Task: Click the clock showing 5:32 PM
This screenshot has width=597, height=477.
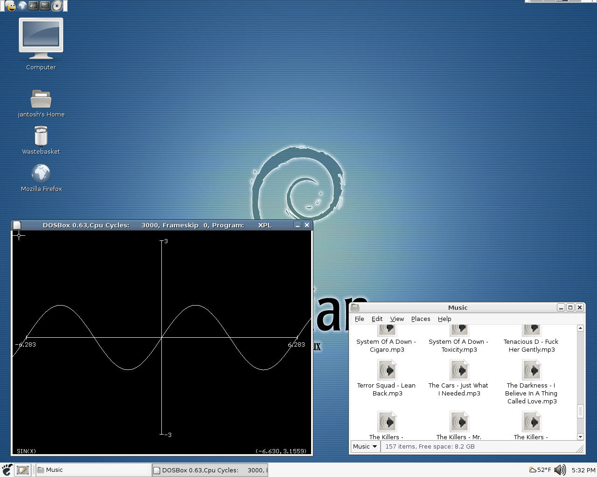Action: [583, 470]
